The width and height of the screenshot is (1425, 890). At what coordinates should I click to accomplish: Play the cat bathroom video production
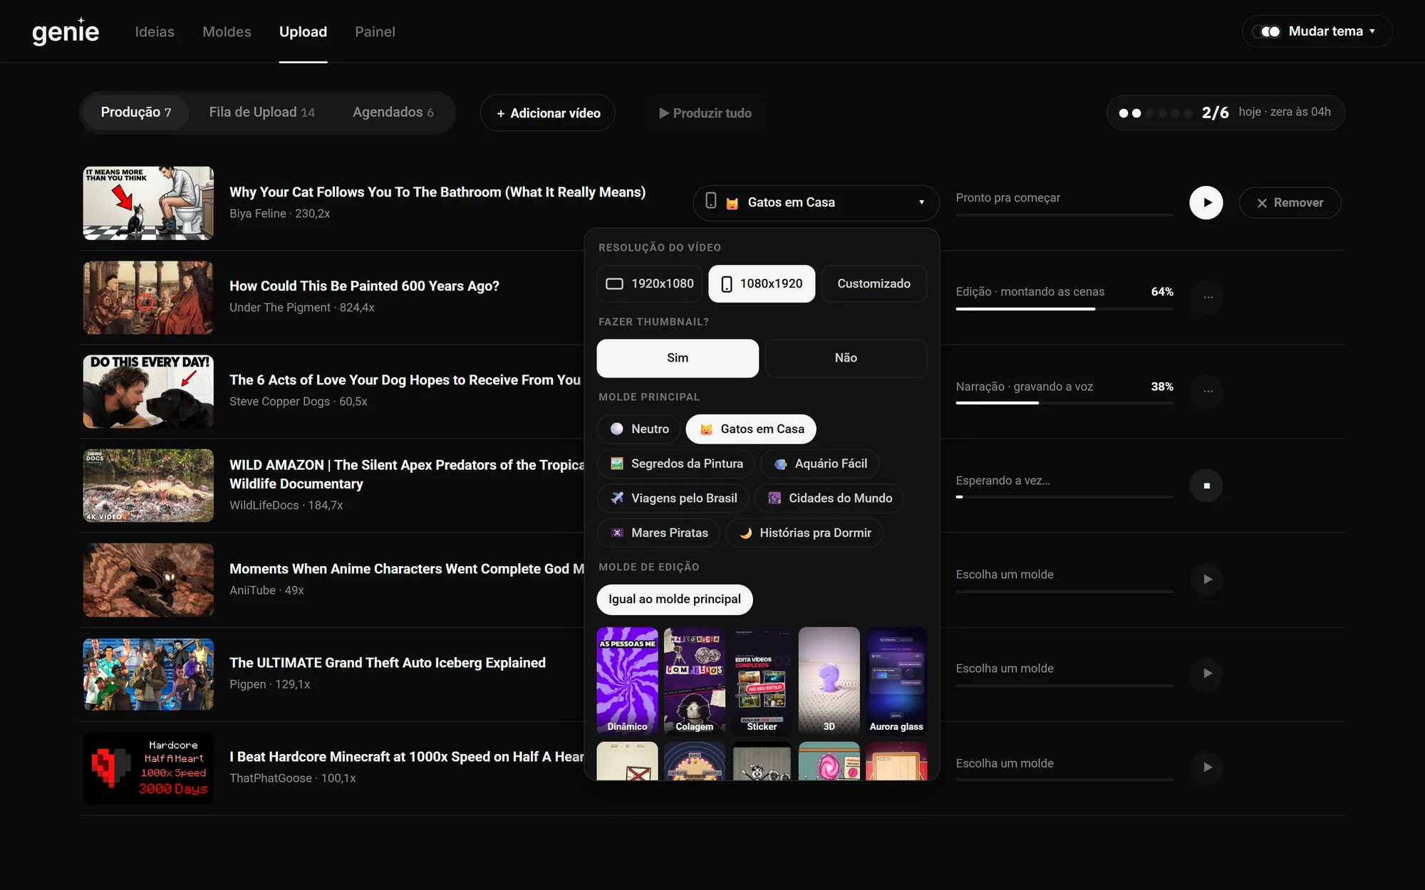[1206, 203]
